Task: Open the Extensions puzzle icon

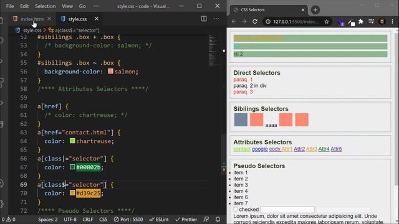Action: (361, 22)
